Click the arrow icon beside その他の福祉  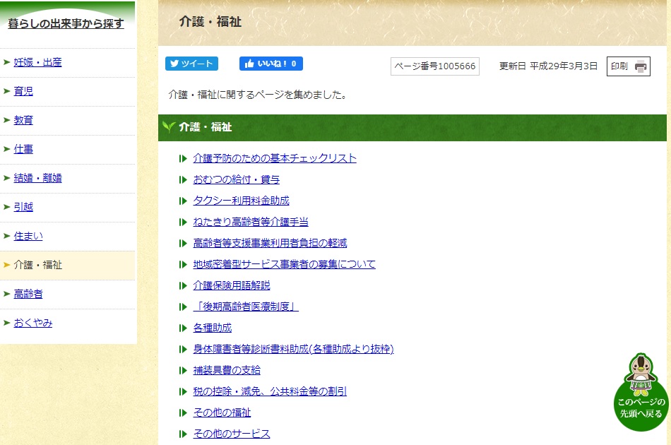click(x=183, y=413)
